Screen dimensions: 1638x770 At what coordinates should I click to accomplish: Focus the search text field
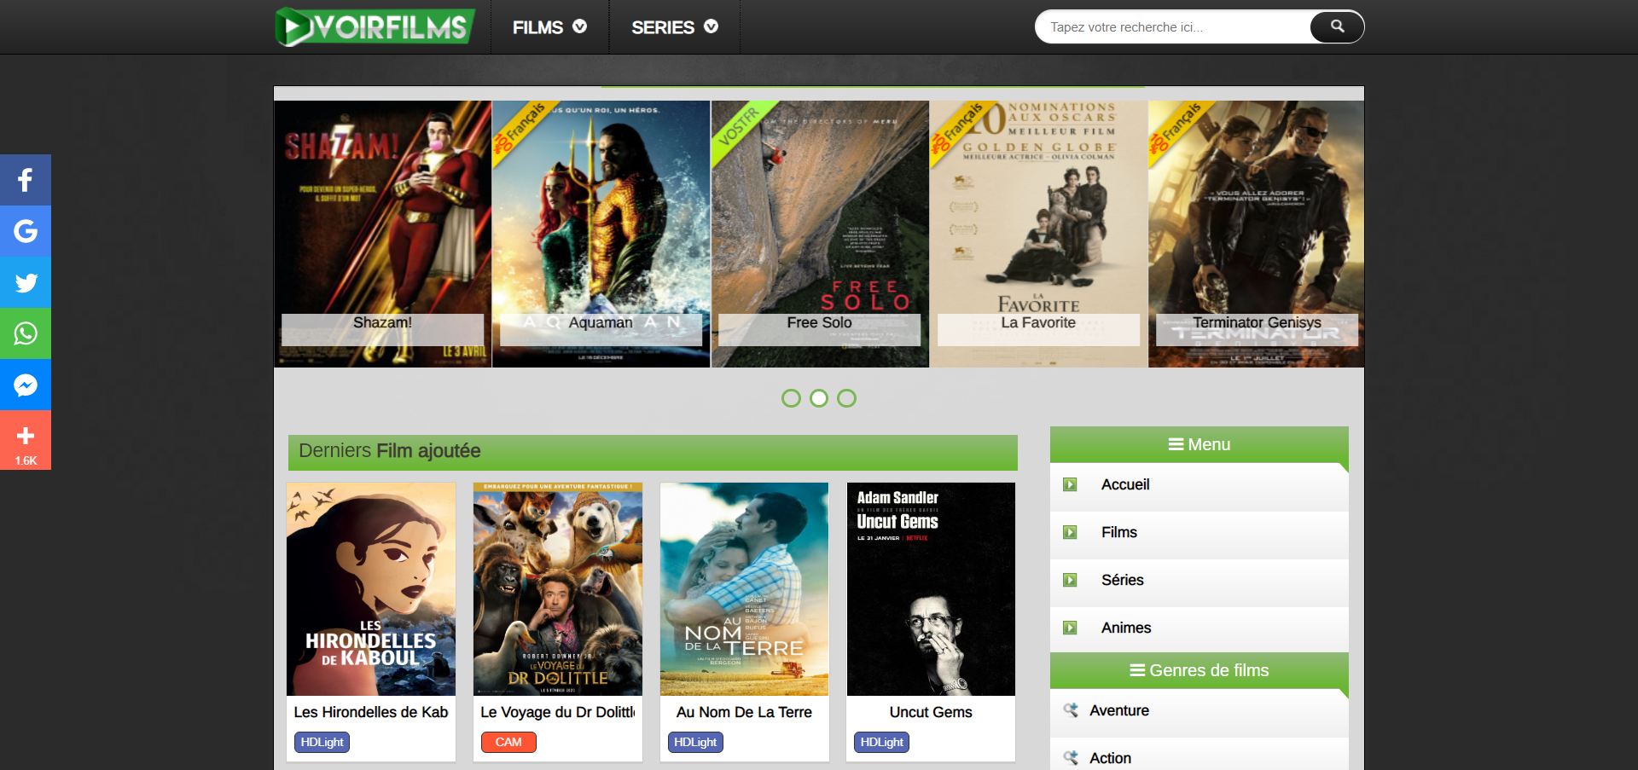tap(1173, 27)
